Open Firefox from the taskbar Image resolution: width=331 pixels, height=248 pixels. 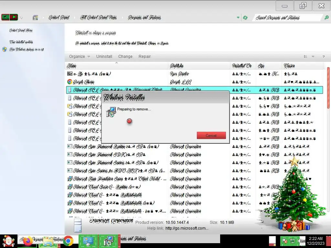pyautogui.click(x=28, y=241)
